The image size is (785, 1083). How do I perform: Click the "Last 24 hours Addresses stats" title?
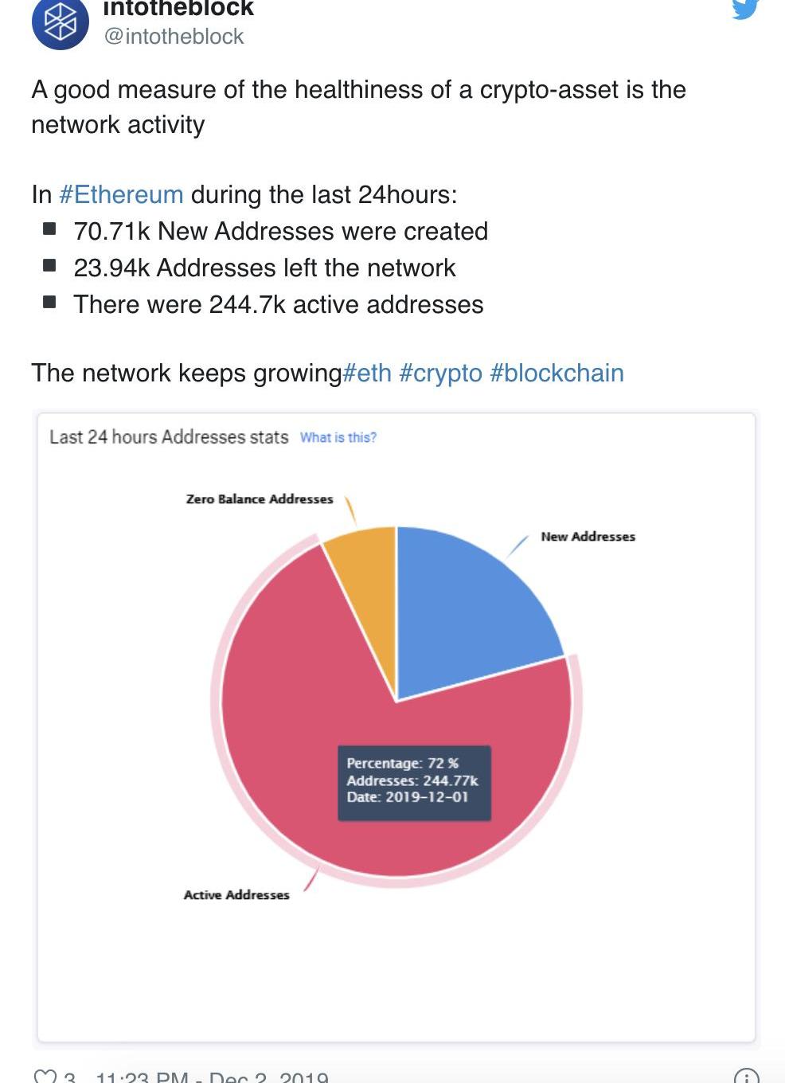[169, 437]
